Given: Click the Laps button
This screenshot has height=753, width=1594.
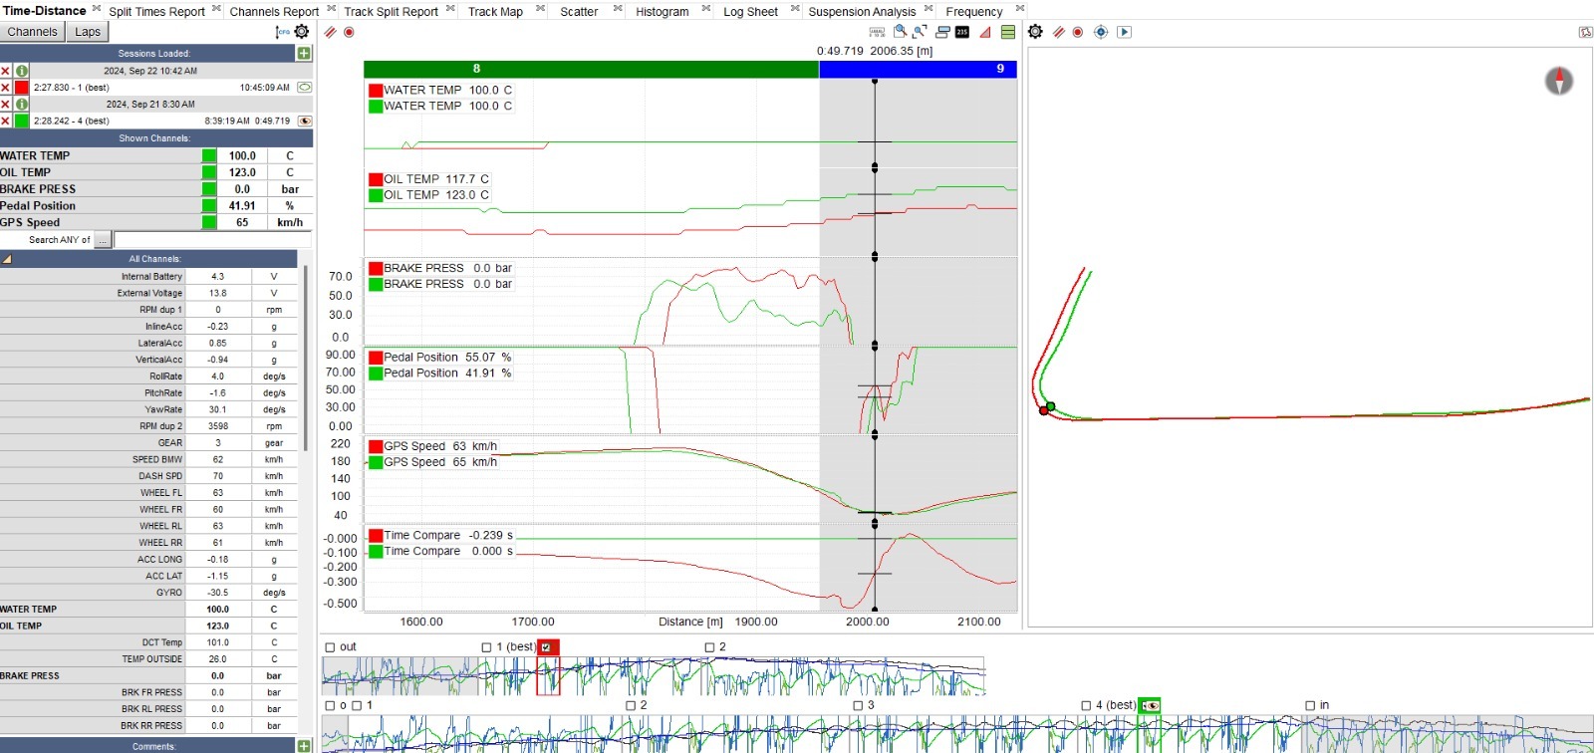Looking at the screenshot, I should [x=88, y=32].
